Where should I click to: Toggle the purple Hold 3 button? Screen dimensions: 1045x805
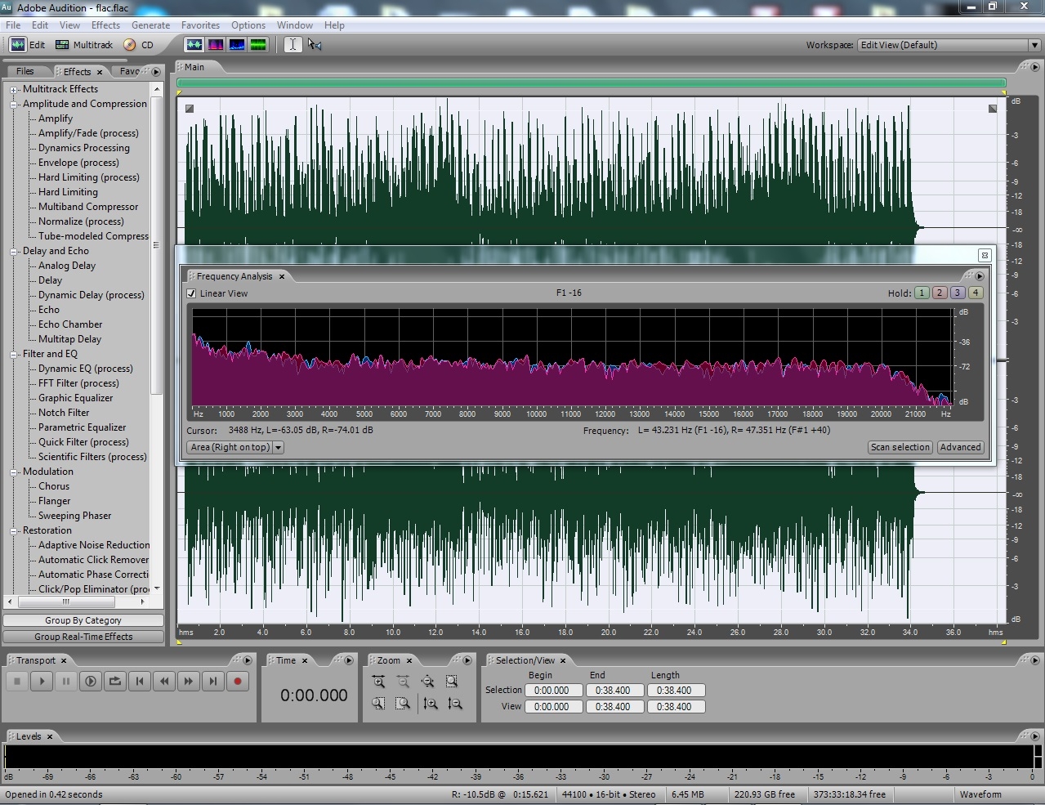(x=958, y=293)
